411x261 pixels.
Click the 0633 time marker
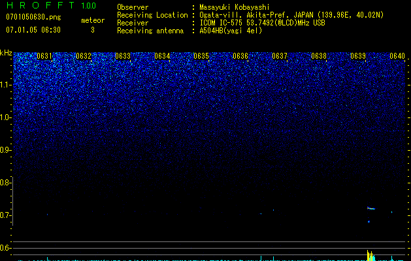123,56
